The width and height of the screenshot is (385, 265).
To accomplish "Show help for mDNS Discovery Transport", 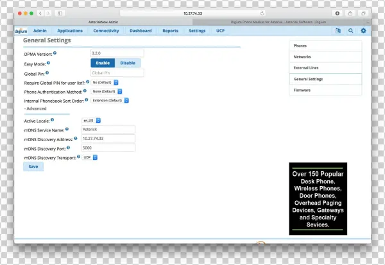I will (x=78, y=157).
